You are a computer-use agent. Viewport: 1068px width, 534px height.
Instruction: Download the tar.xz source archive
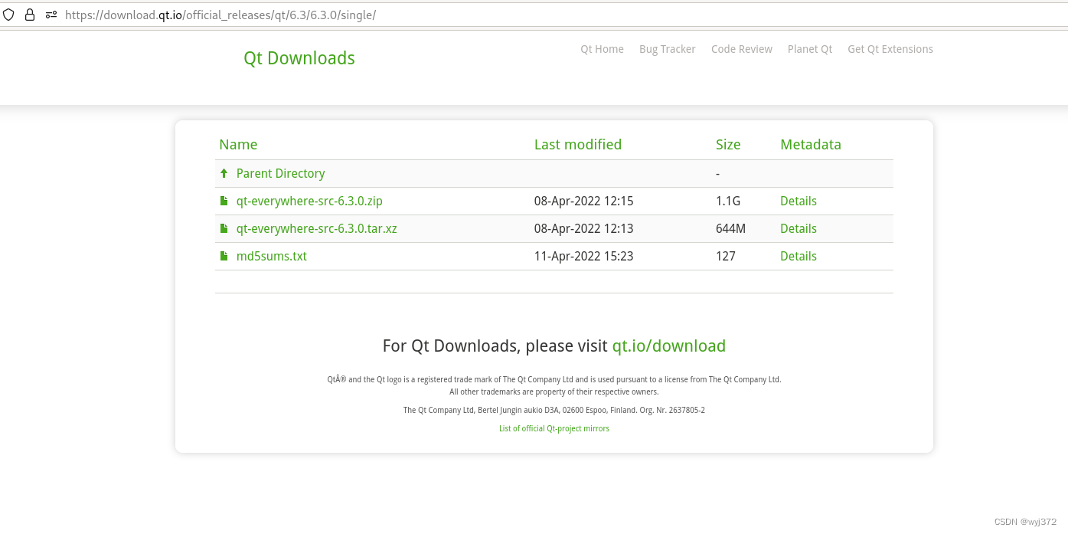click(x=316, y=228)
